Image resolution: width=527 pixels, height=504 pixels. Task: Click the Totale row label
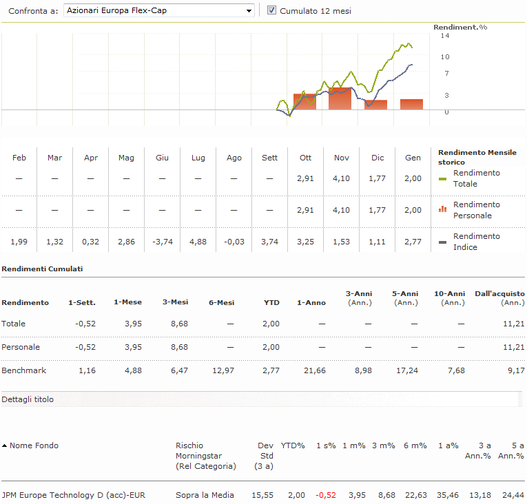pos(14,324)
